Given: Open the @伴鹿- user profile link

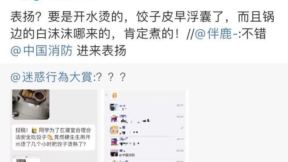Looking at the screenshot, I should (216, 34).
